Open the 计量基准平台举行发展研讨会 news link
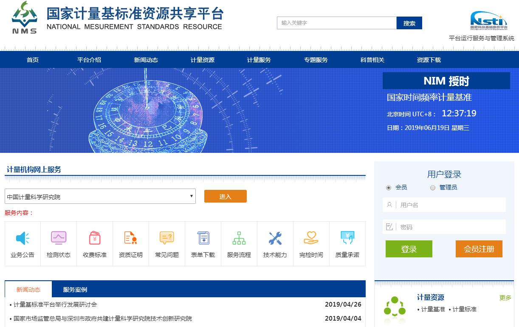The width and height of the screenshot is (519, 327). click(55, 304)
